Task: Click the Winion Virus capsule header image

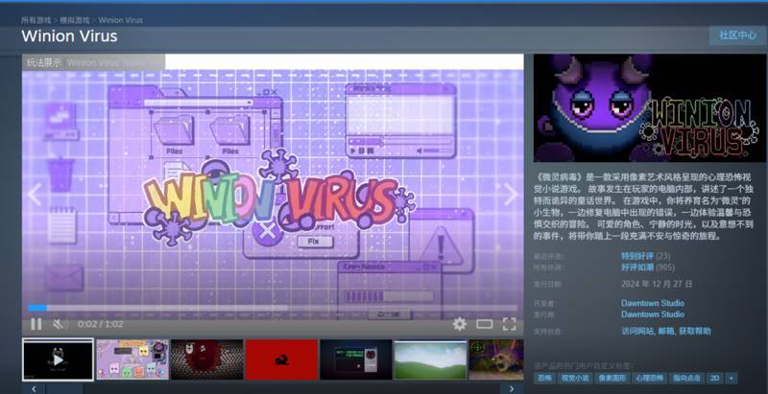Action: (650, 108)
